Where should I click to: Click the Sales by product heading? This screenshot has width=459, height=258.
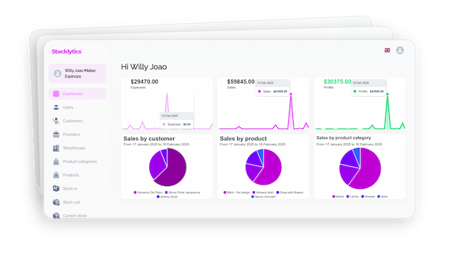pyautogui.click(x=243, y=138)
